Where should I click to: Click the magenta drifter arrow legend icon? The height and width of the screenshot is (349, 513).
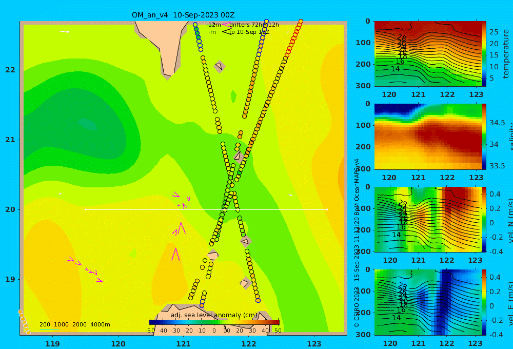click(x=226, y=25)
